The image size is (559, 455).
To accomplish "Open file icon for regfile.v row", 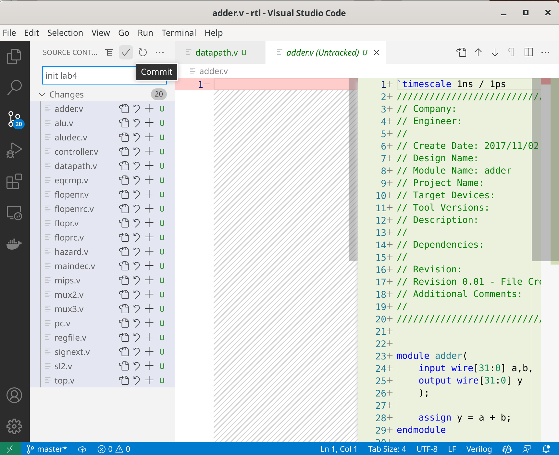I will (124, 337).
